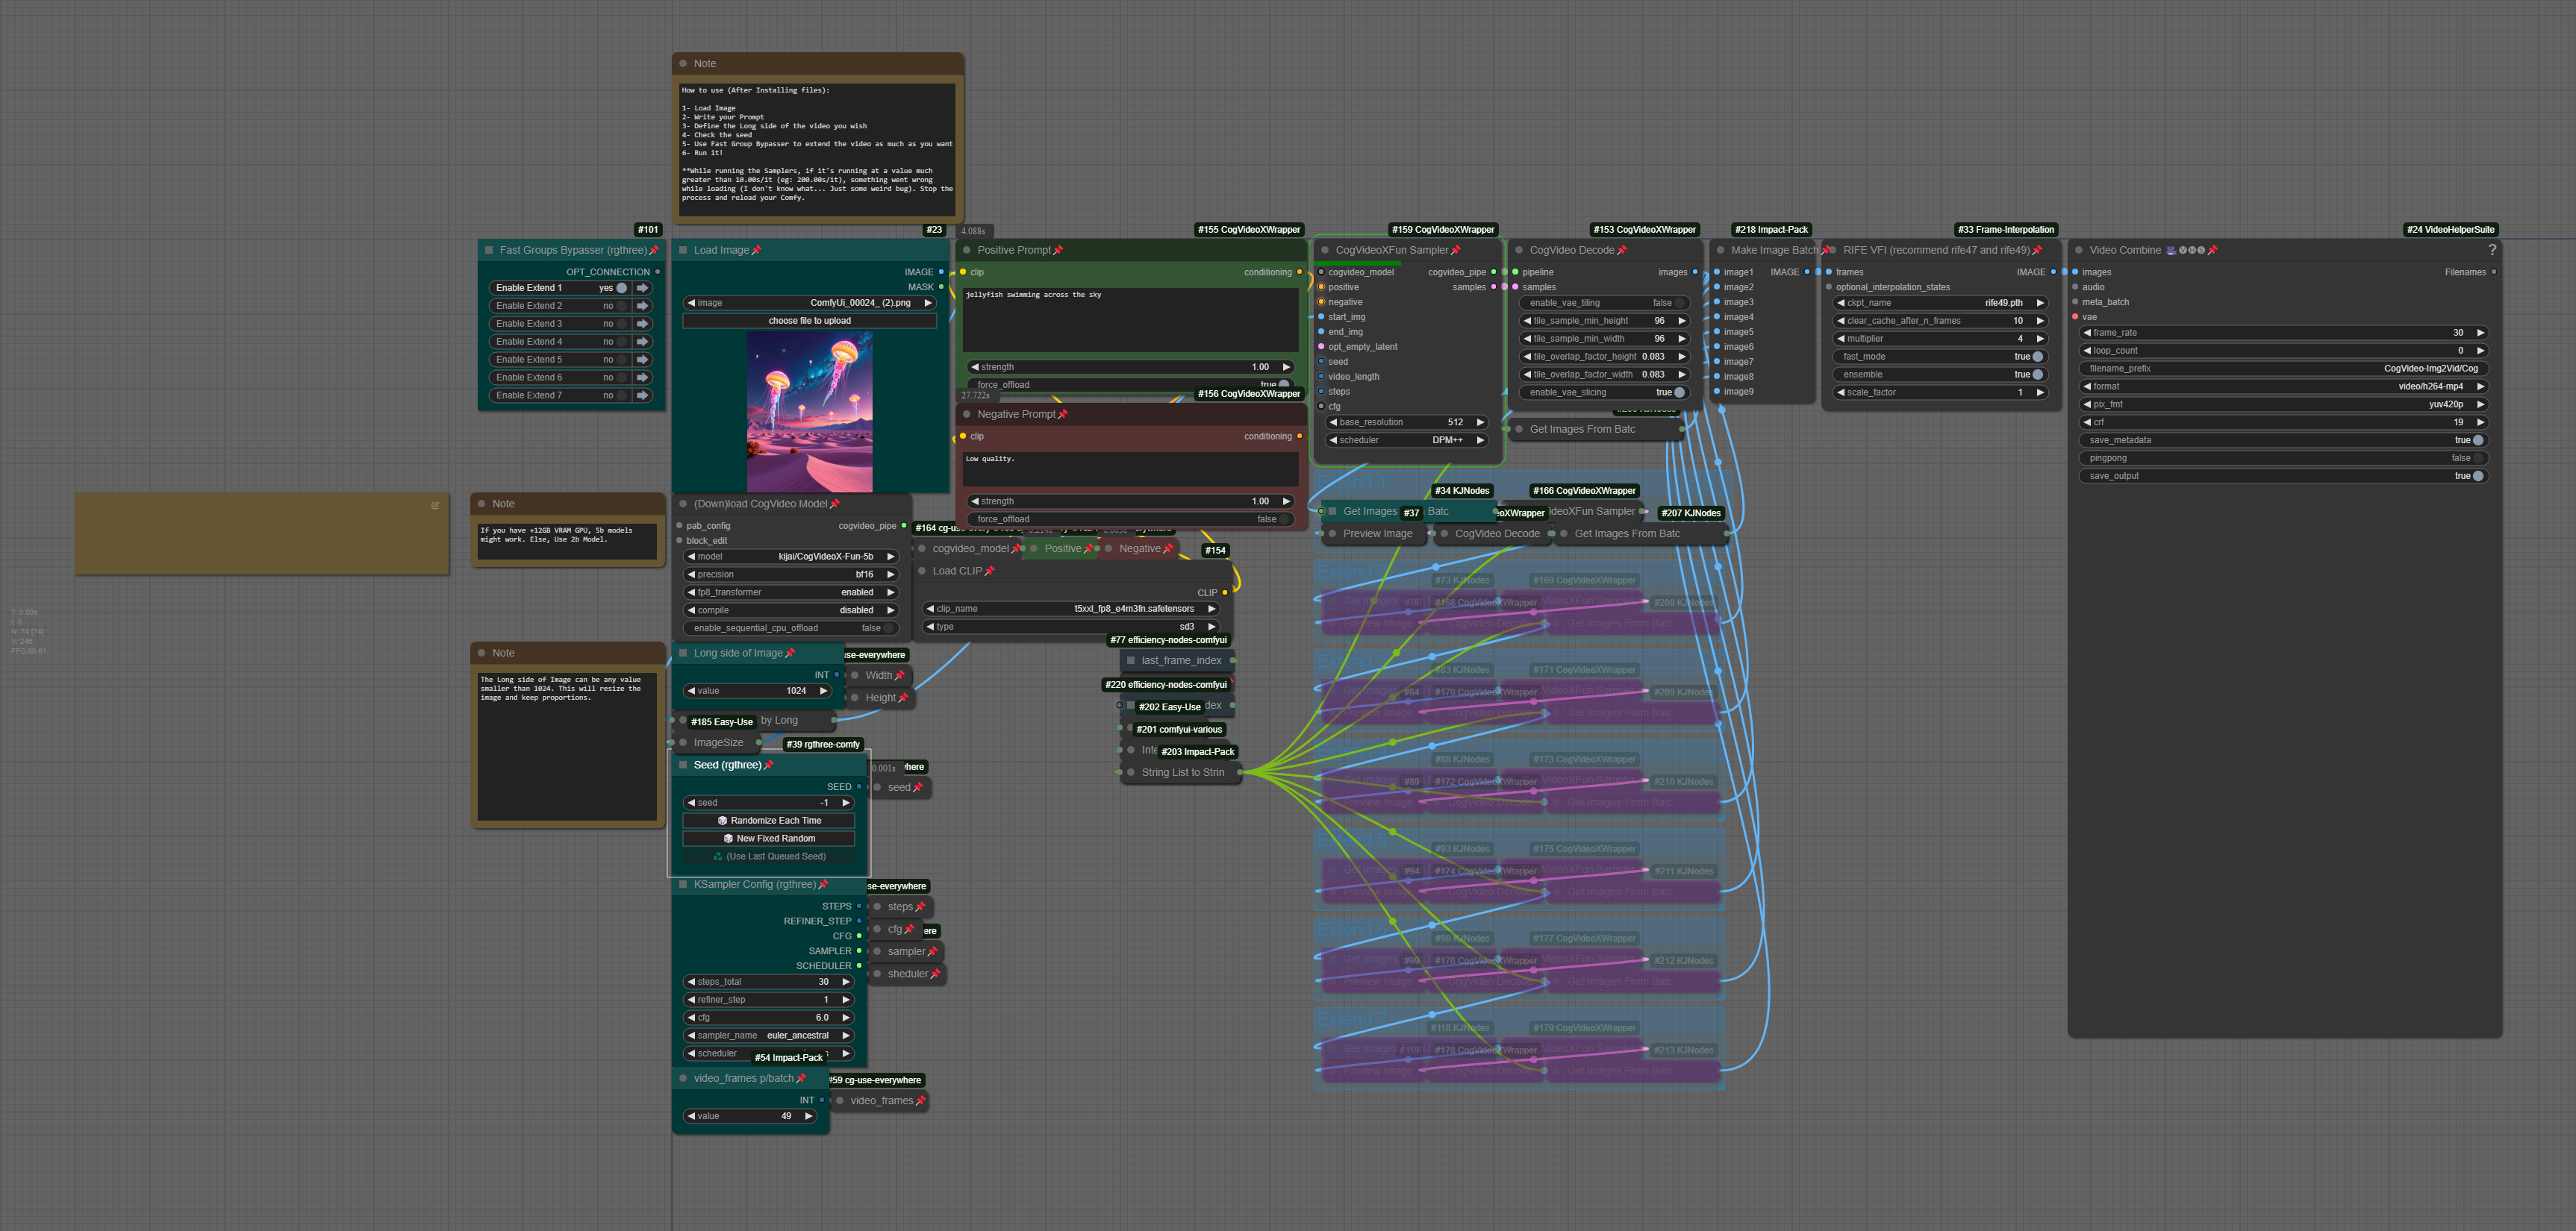The width and height of the screenshot is (2576, 1231).
Task: Click recycle icon Use Last Queued Seed
Action: pyautogui.click(x=718, y=856)
